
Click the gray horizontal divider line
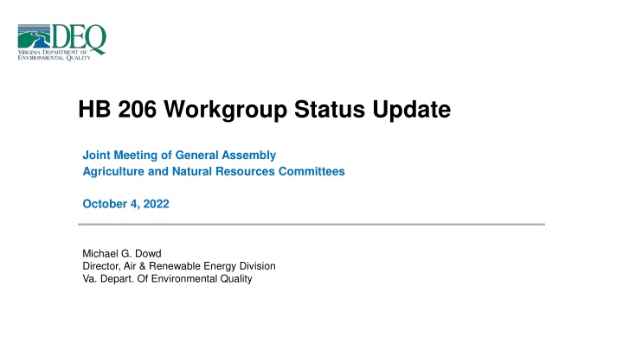coord(311,225)
